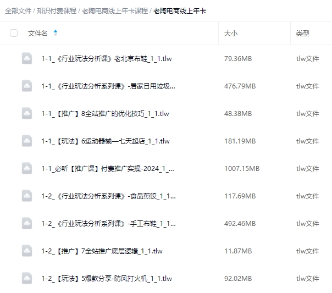Image resolution: width=332 pixels, height=293 pixels.
Task: Click file icon for 7全站推广底层逻辑 file
Action: pos(27,251)
